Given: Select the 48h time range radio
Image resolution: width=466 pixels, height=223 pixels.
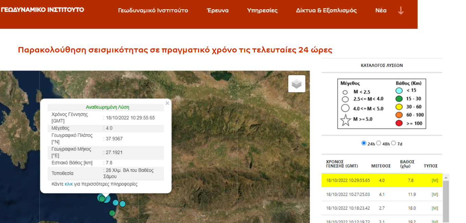Looking at the screenshot, I should tap(379, 143).
